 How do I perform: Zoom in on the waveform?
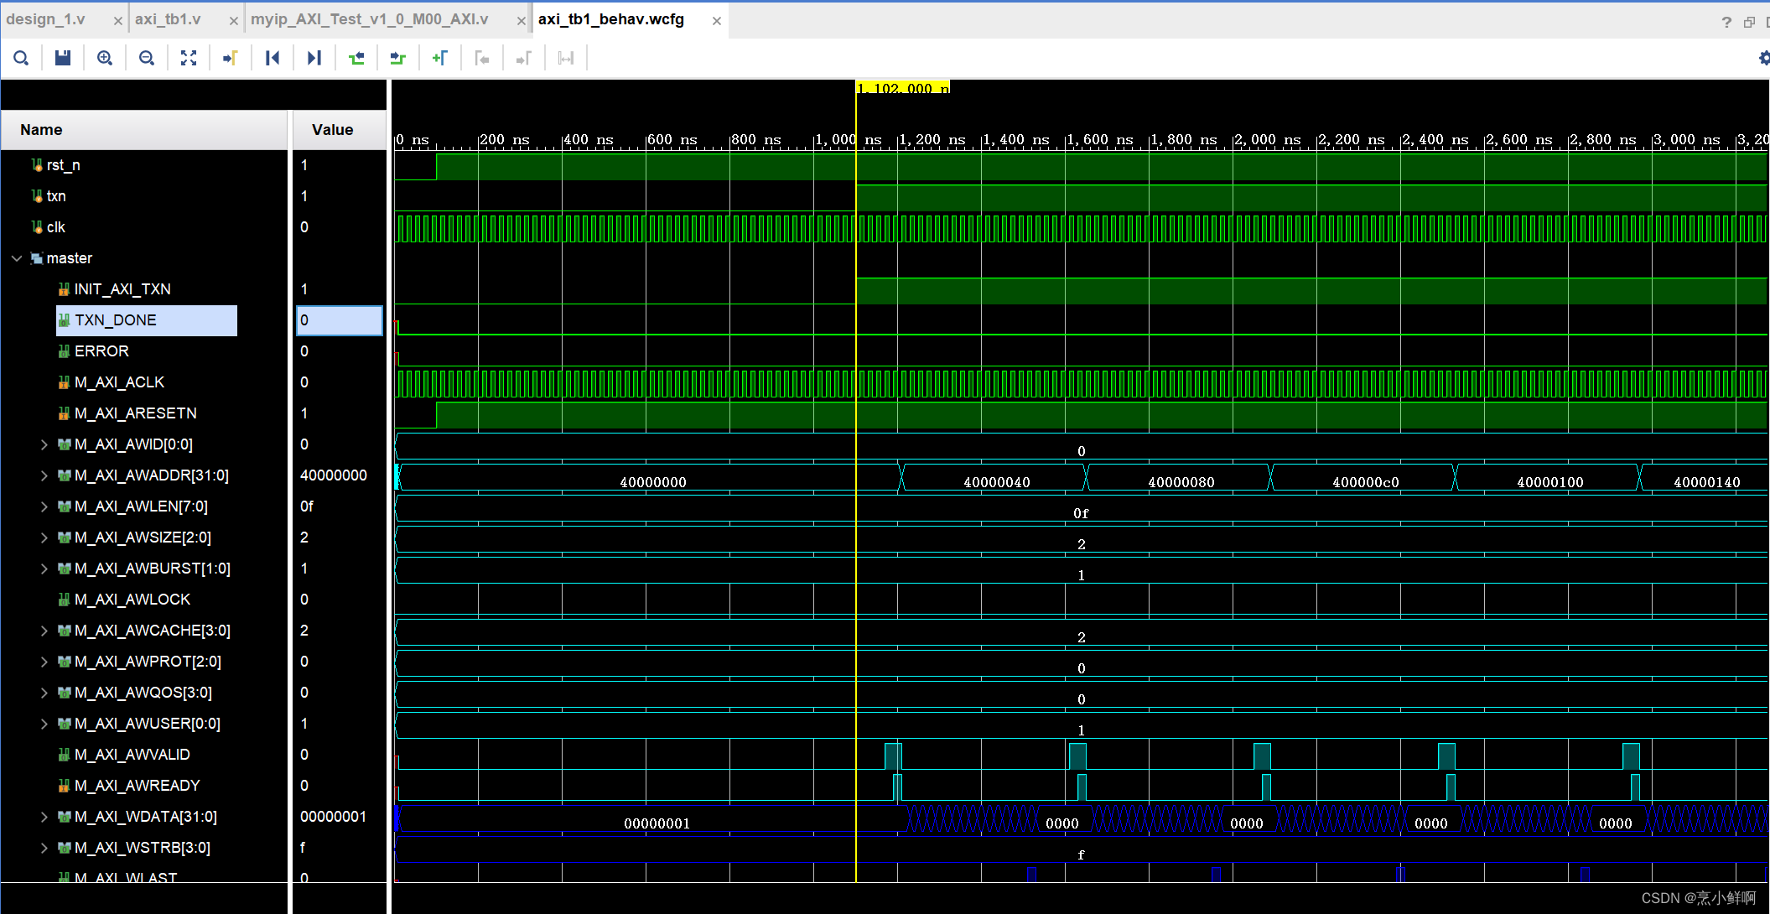pos(105,58)
